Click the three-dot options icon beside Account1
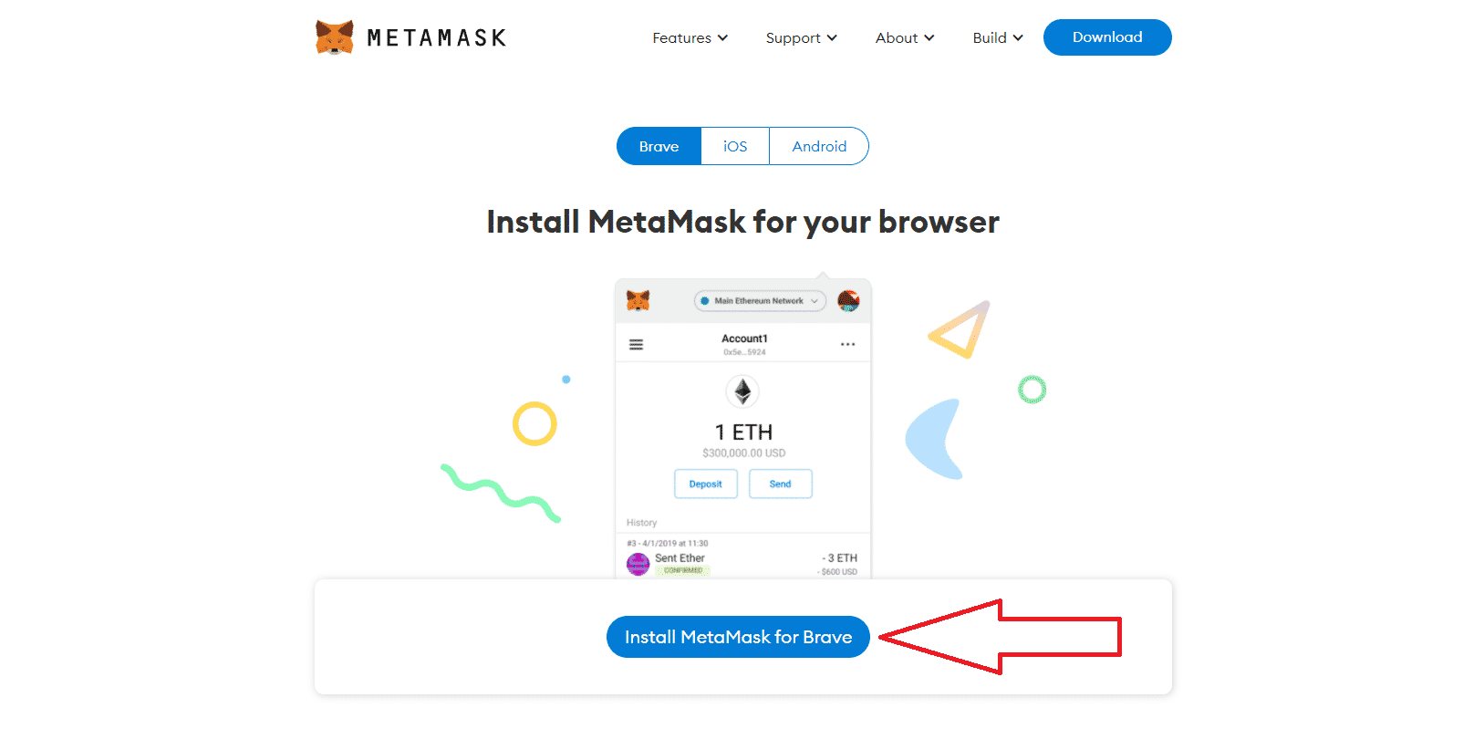 (x=847, y=343)
